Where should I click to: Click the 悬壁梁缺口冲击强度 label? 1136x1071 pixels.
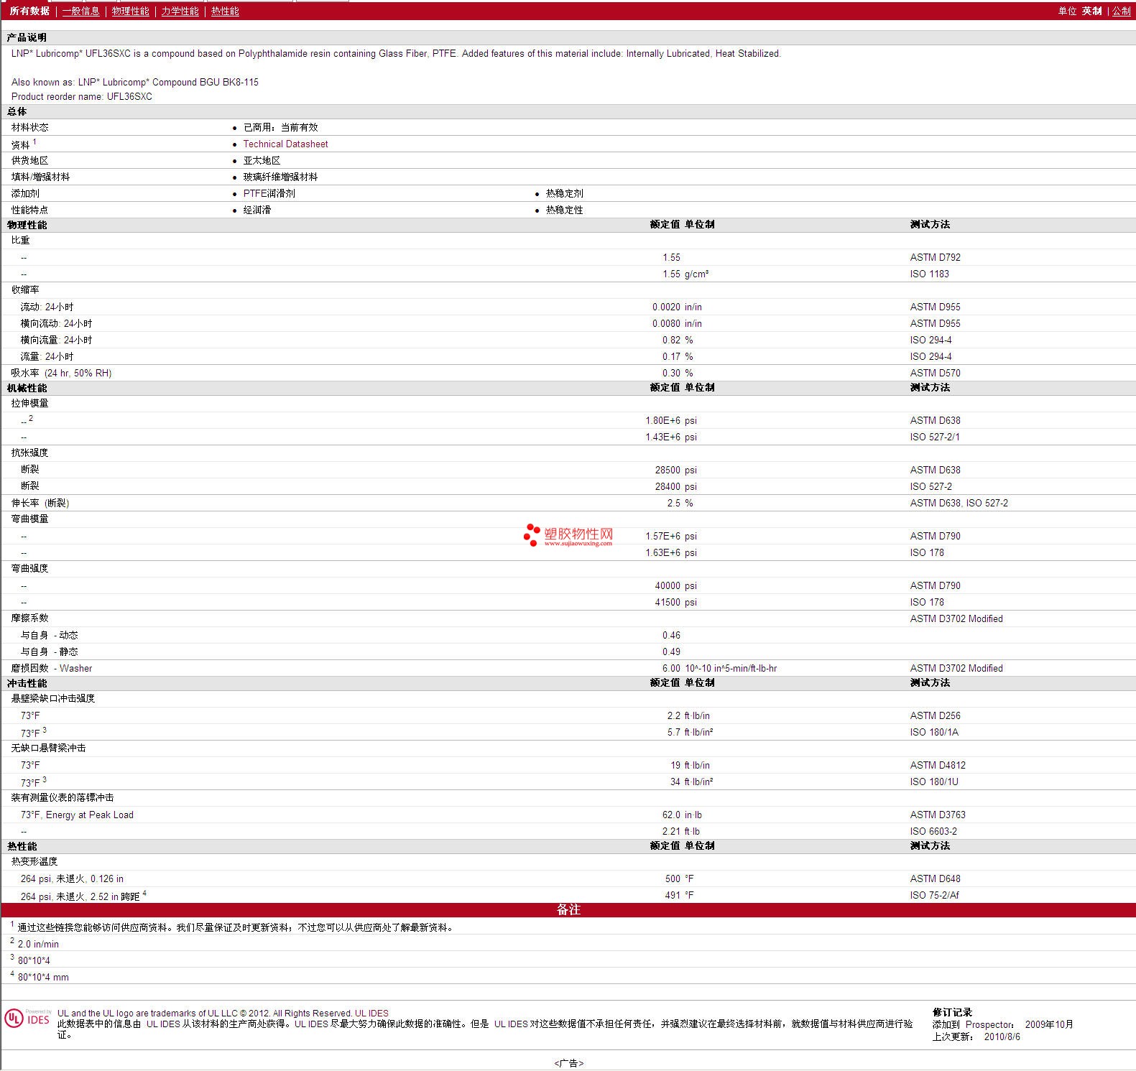53,698
